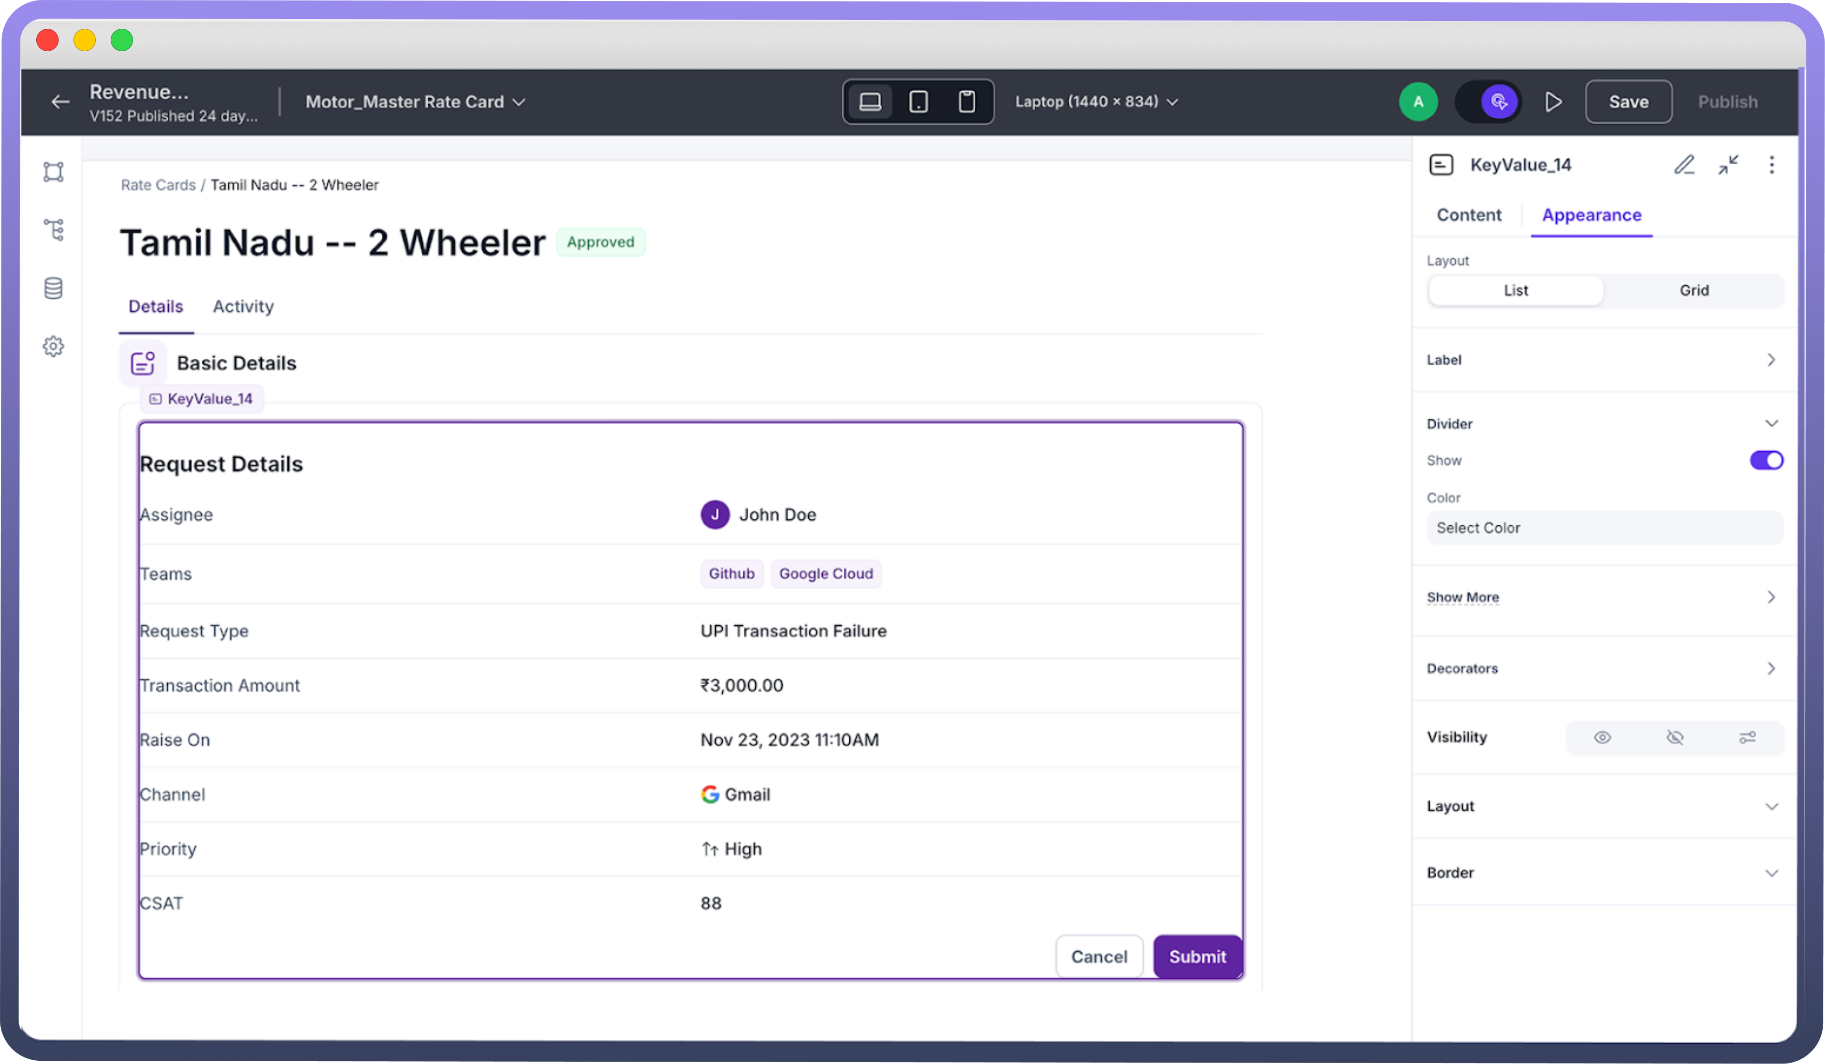Open the component tree sidebar icon
1825x1064 pixels.
[x=53, y=230]
